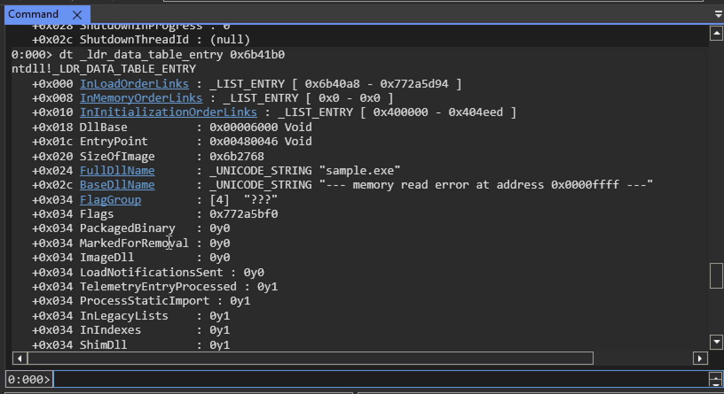This screenshot has height=394, width=724.
Task: Click the Flags value 0x772a5bf0
Action: [244, 214]
